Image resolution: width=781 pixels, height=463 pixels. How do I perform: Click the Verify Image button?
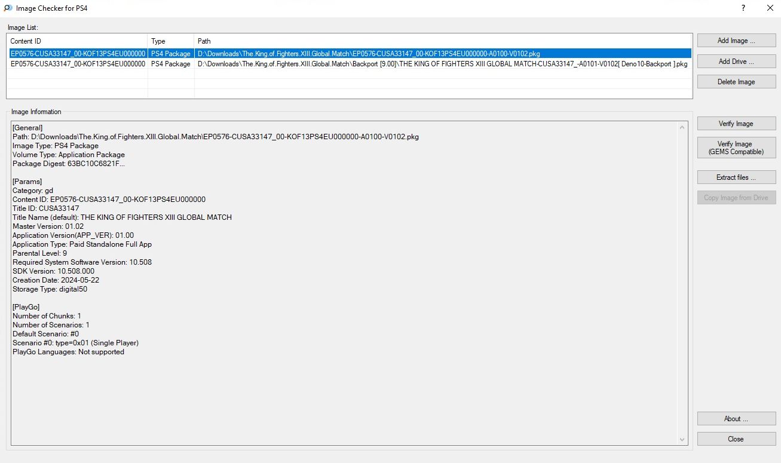tap(736, 124)
